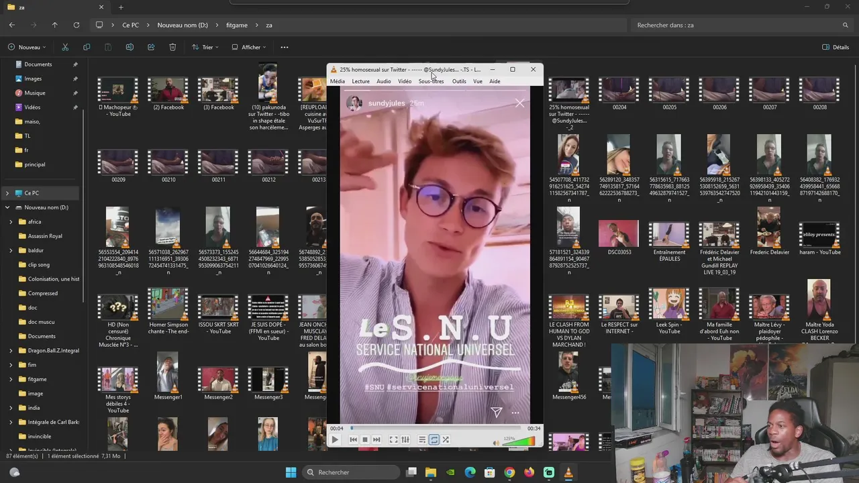Screen dimensions: 859x483
Task: Open VLC Aide menu
Action: pyautogui.click(x=495, y=81)
